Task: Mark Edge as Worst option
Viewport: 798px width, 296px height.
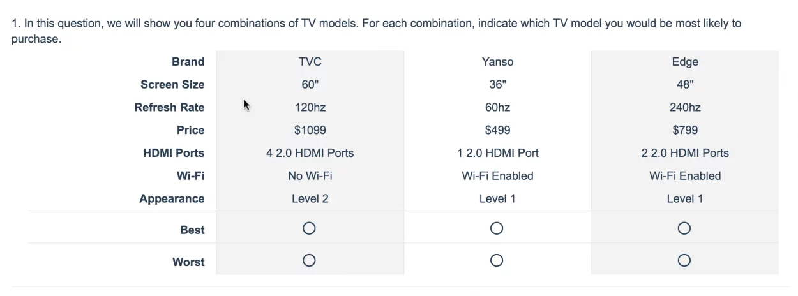Action: [x=684, y=260]
